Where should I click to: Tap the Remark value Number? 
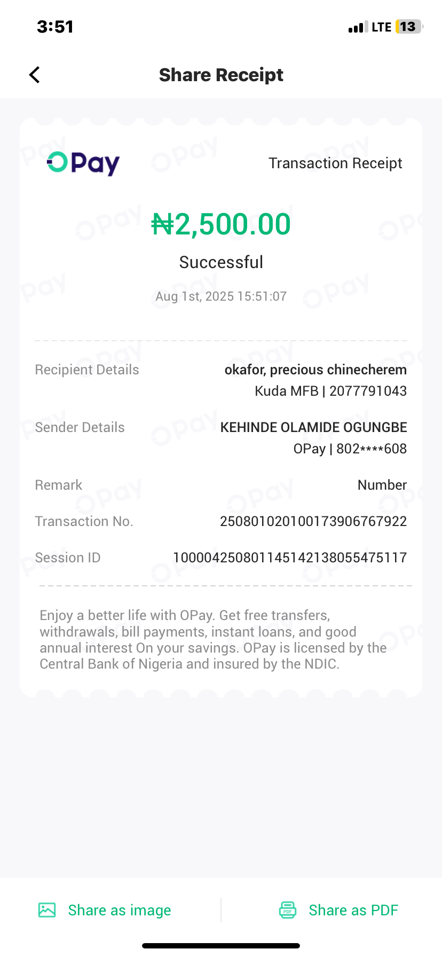coord(382,485)
